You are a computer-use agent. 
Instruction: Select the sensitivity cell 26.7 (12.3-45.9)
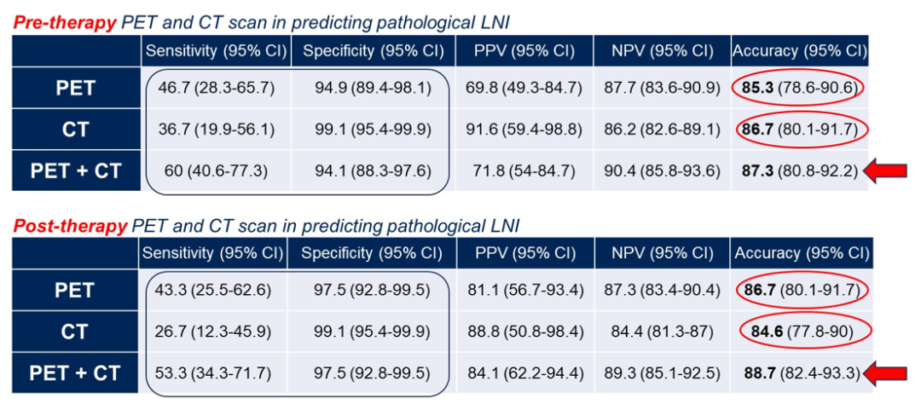click(x=214, y=331)
